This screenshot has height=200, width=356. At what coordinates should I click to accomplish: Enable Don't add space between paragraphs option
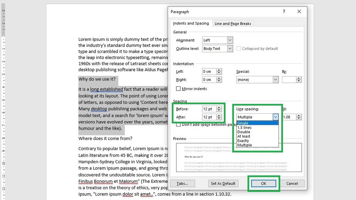[x=179, y=124]
